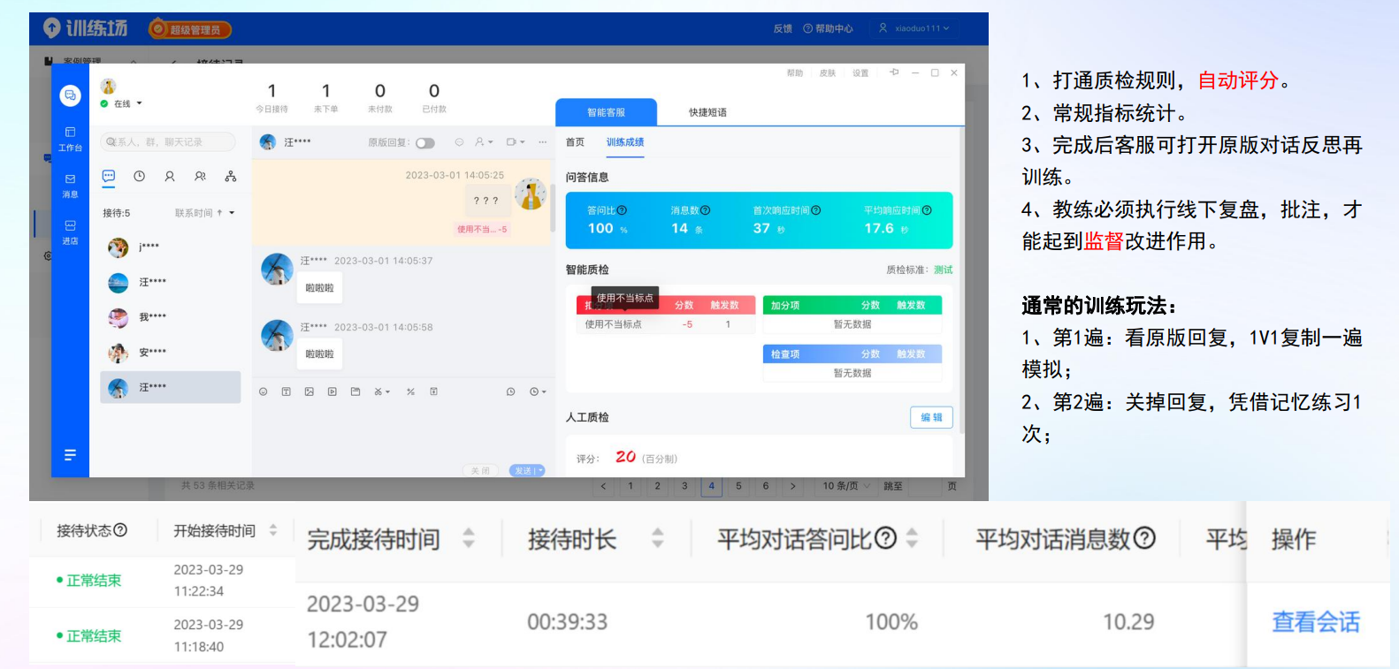Open the xiaoduo111 account dropdown

click(x=914, y=28)
